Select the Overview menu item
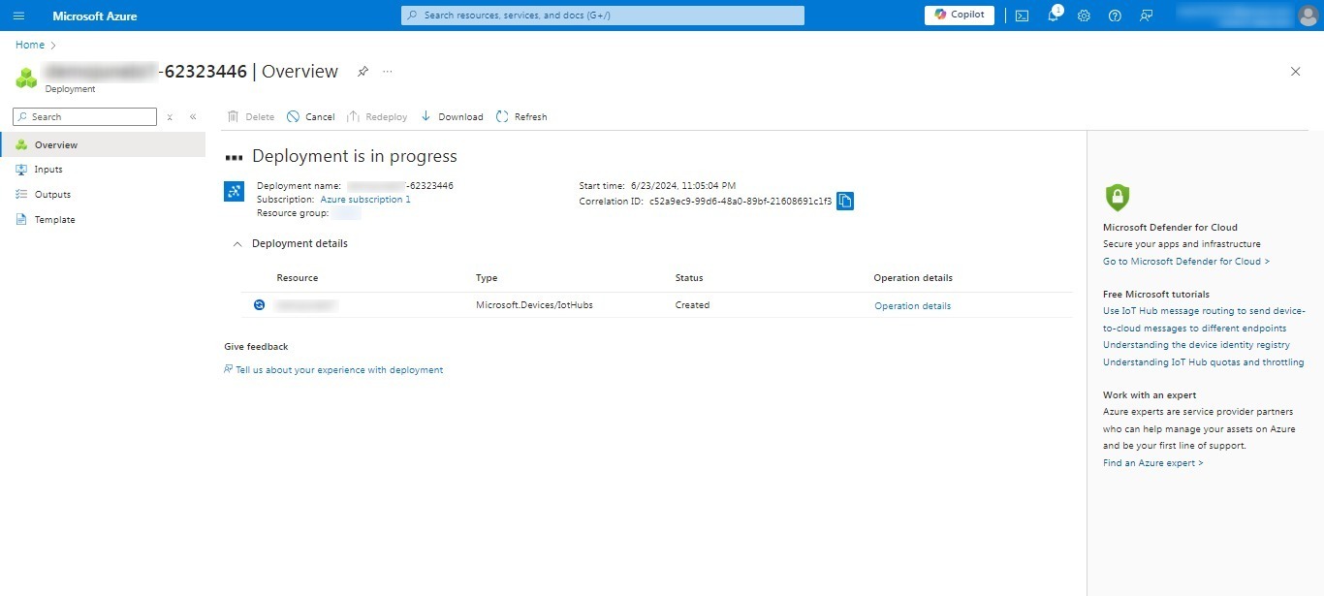 click(x=103, y=144)
